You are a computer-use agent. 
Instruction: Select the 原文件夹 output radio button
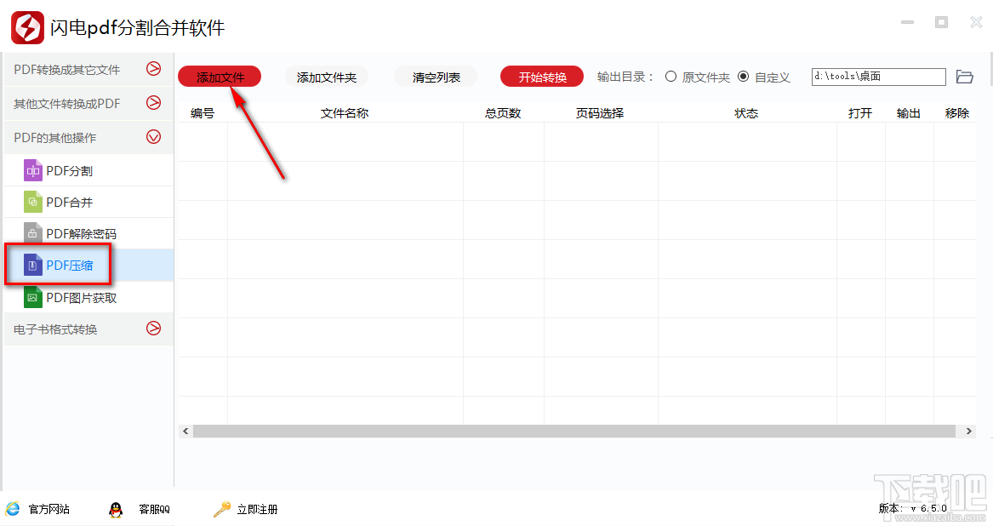tap(671, 77)
